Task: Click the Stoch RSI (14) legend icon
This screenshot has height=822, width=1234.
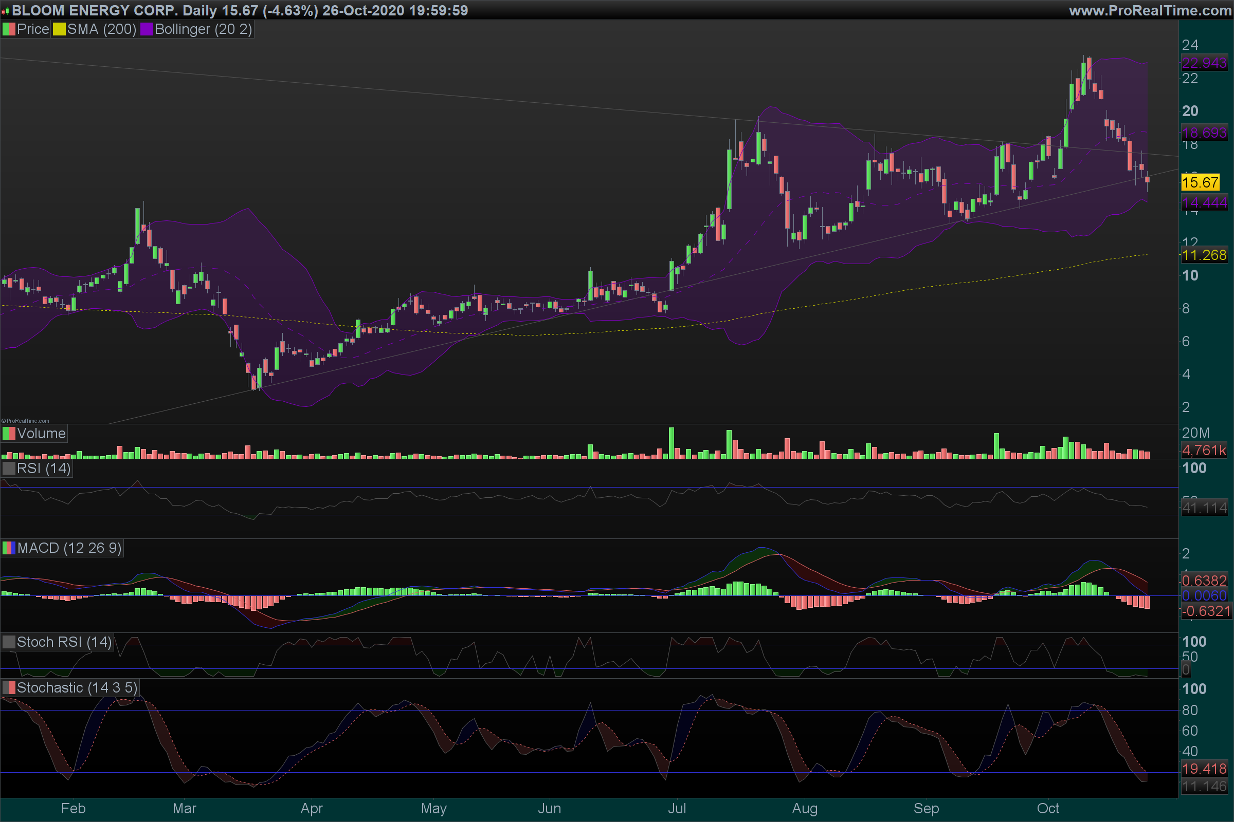Action: (x=9, y=642)
